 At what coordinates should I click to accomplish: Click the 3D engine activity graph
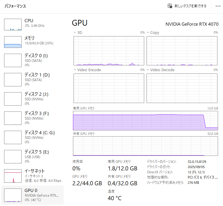pyautogui.click(x=109, y=51)
